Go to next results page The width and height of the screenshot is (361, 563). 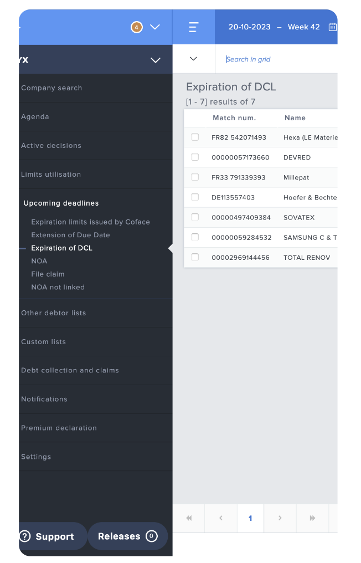pos(280,518)
